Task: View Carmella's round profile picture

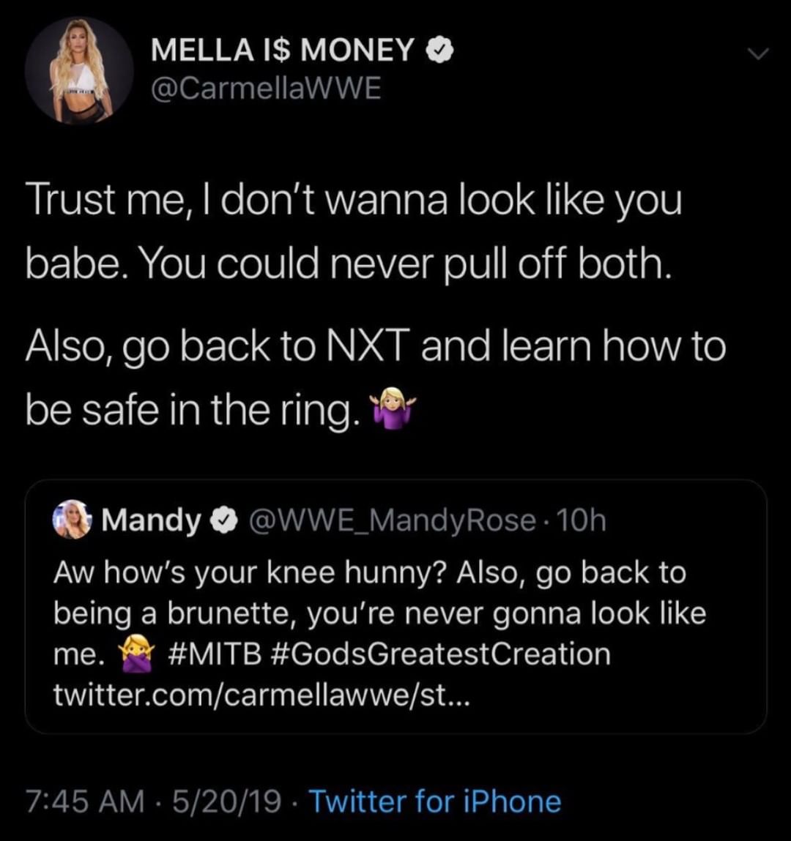Action: 79,70
